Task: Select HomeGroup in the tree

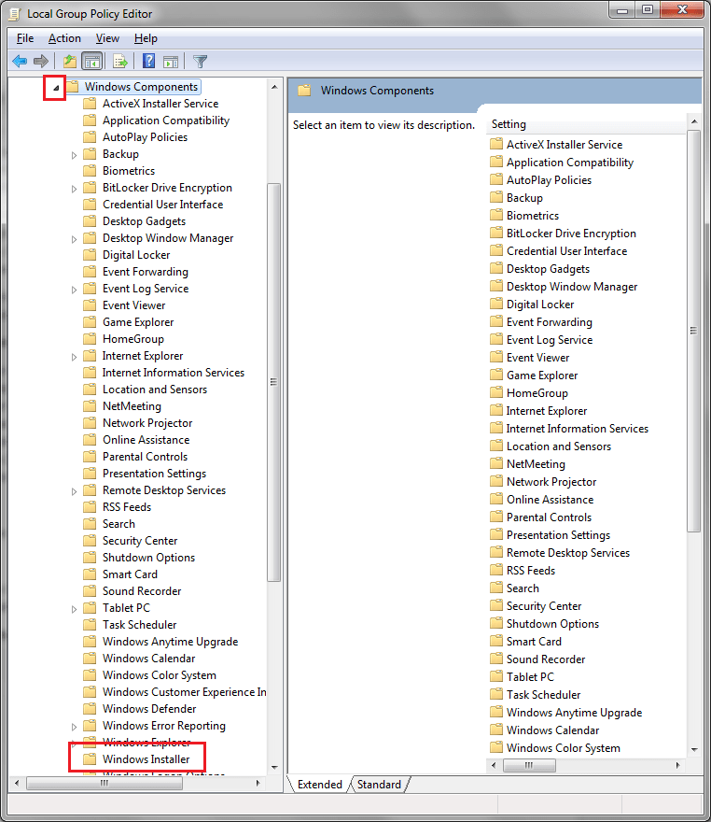Action: (x=133, y=339)
